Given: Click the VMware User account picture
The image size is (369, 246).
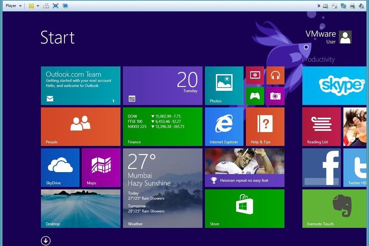Looking at the screenshot, I should point(345,37).
